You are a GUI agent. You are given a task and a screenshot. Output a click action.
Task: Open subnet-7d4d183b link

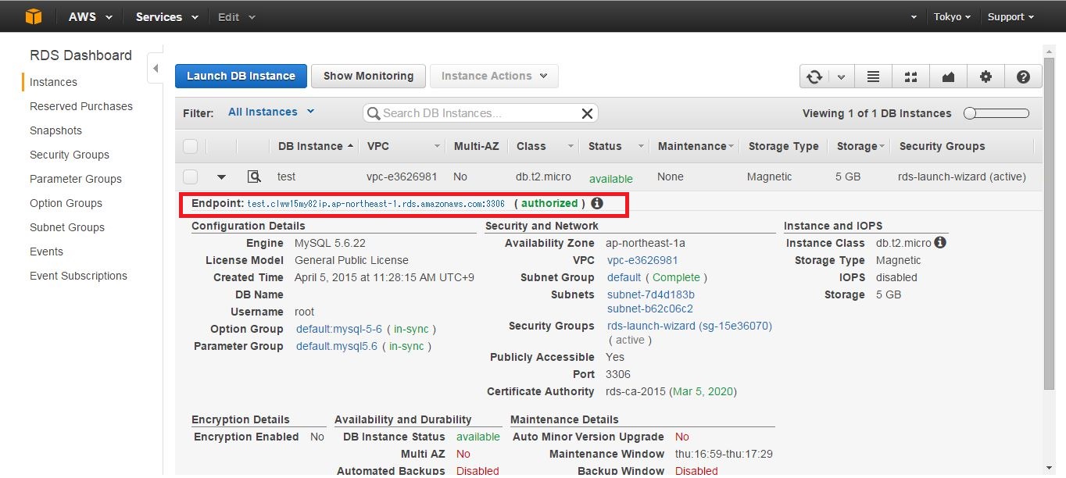(x=650, y=294)
